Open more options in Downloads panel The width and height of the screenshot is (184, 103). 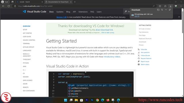click(166, 10)
